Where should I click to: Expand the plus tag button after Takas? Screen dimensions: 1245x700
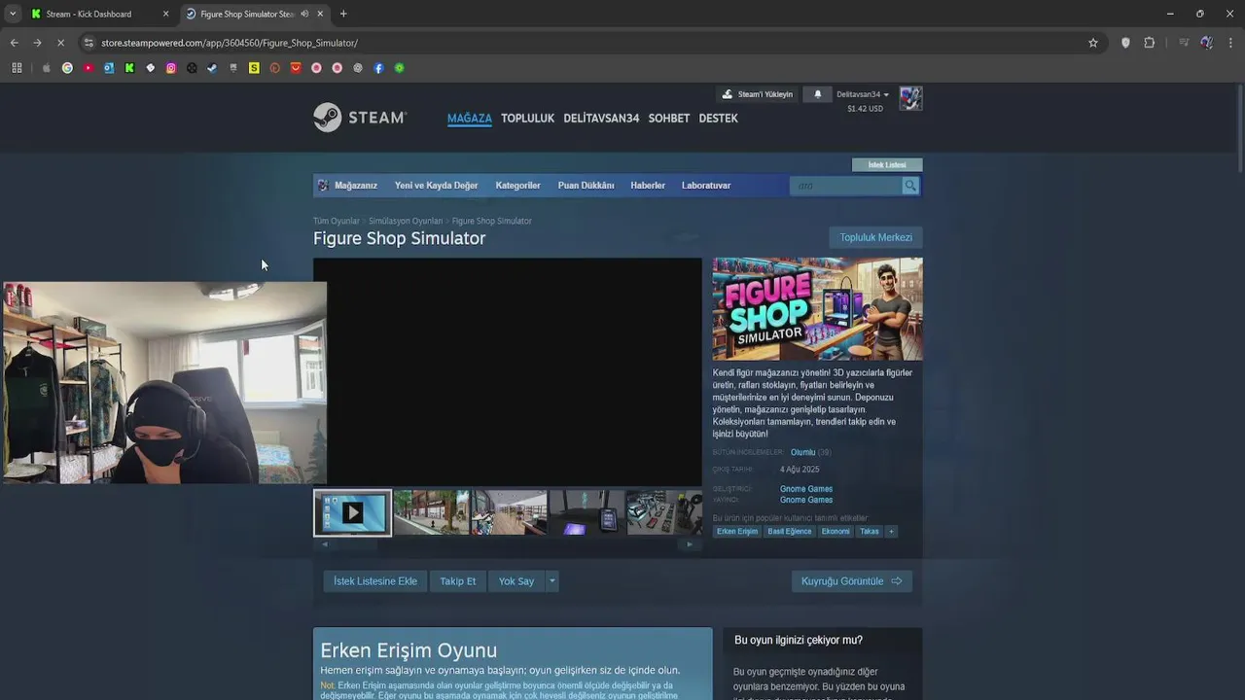click(891, 532)
